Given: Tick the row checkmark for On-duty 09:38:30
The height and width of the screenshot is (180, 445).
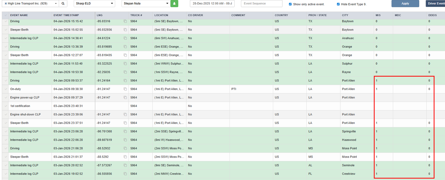Looking at the screenshot, I should 6,89.
